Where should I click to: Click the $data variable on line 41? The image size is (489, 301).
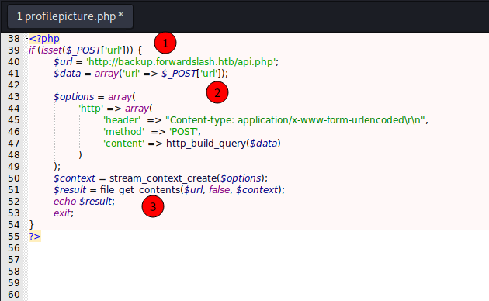[x=67, y=74]
